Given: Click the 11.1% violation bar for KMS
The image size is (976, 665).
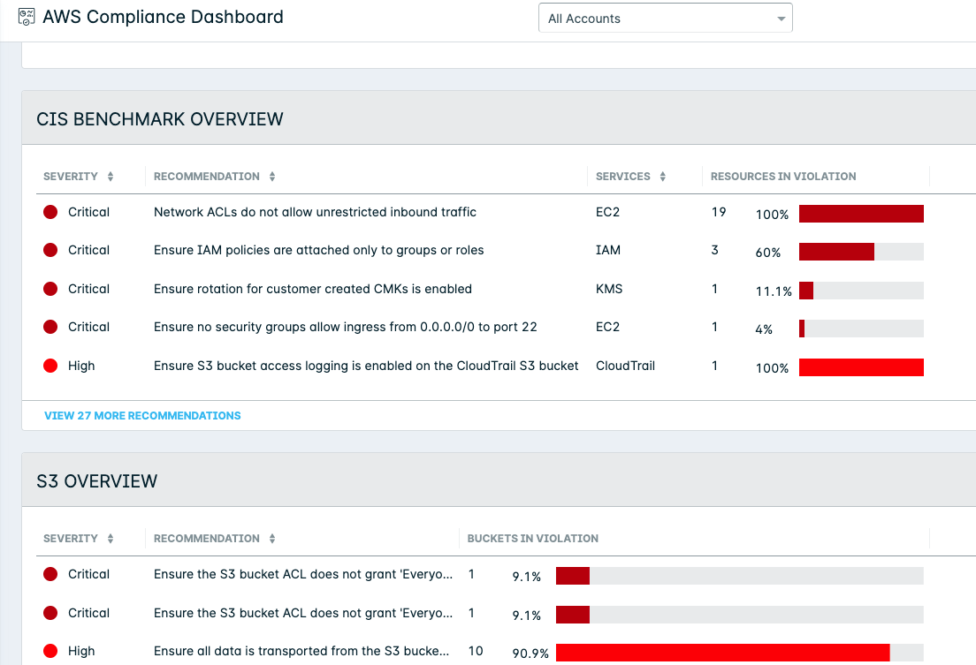Looking at the screenshot, I should point(861,290).
